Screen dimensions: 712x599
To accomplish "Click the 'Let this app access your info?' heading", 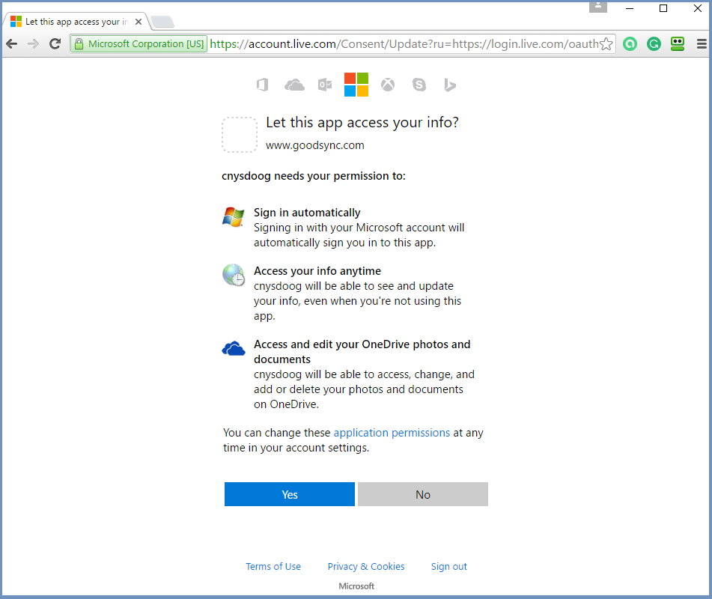I will [362, 122].
